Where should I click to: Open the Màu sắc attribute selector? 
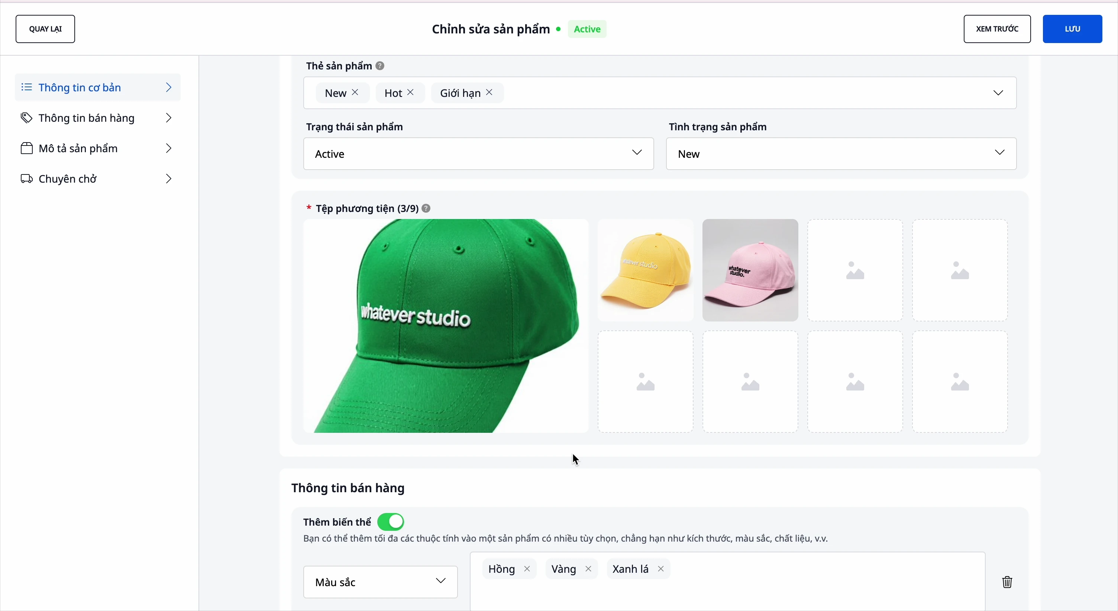click(380, 582)
